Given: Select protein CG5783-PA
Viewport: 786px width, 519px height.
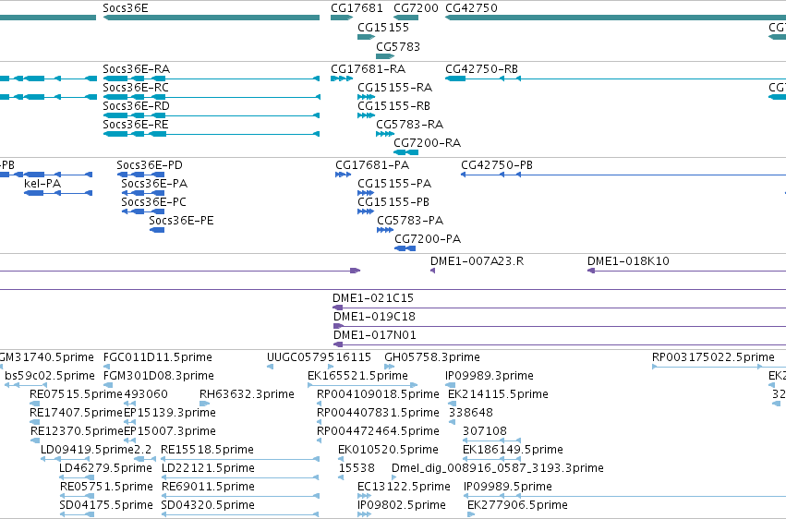Looking at the screenshot, I should pos(385,230).
